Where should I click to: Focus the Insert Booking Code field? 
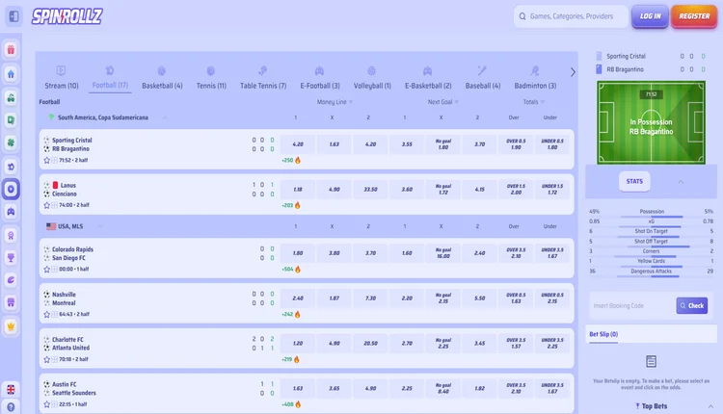632,306
